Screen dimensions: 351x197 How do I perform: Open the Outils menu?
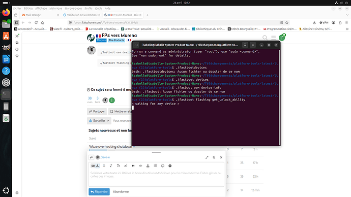pyautogui.click(x=99, y=9)
